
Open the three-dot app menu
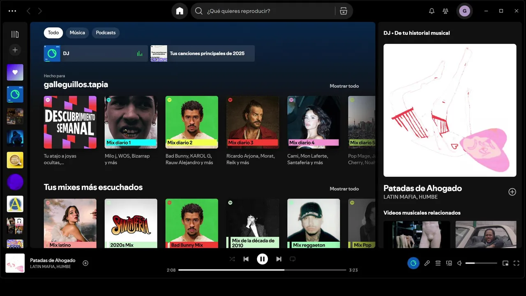(x=12, y=11)
